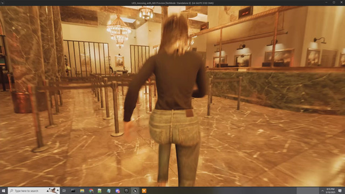Click the Type here to search box
The image size is (345, 194).
(x=33, y=191)
